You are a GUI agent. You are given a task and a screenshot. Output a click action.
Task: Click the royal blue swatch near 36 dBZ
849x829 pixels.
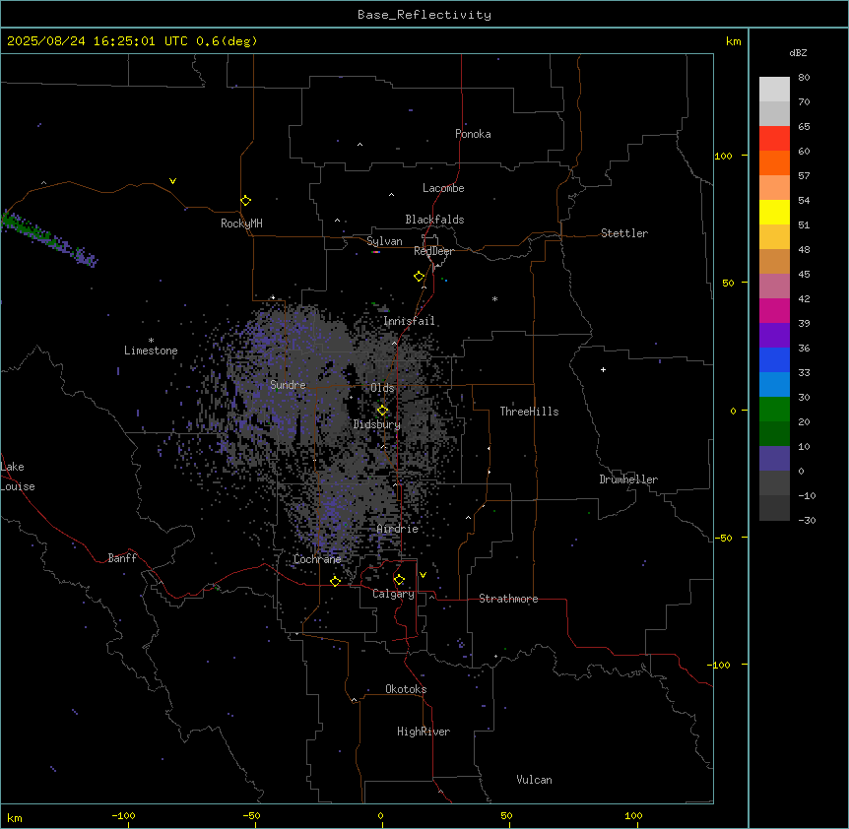point(774,359)
